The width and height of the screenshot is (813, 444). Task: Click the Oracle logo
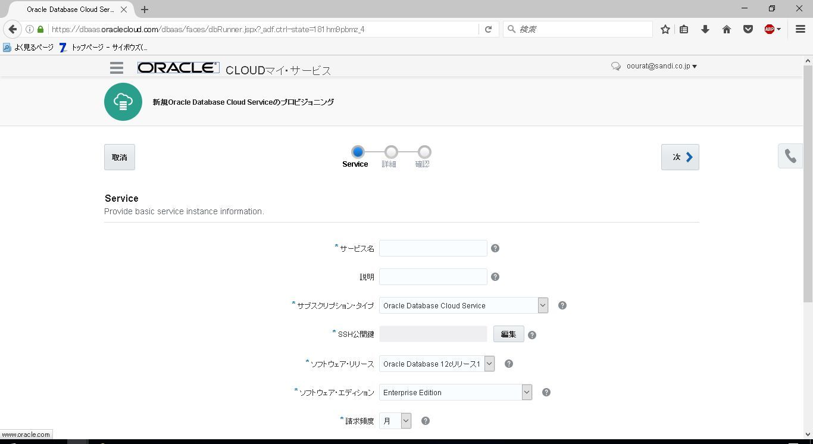[x=179, y=68]
